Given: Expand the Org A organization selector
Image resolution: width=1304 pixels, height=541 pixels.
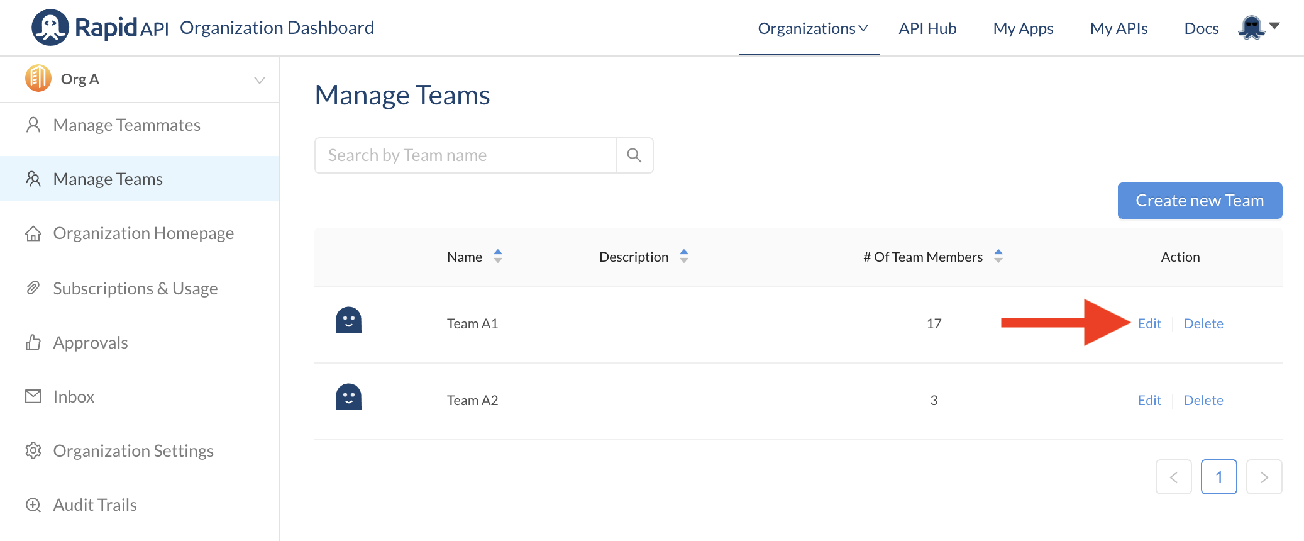Looking at the screenshot, I should tap(140, 79).
